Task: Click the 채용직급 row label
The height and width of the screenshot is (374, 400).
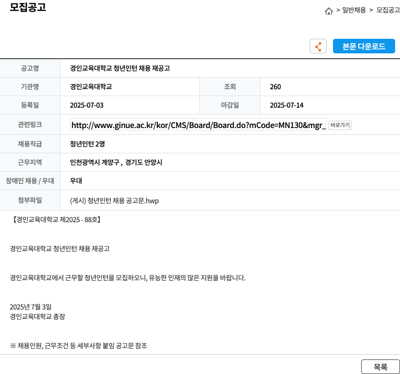Action: click(30, 144)
